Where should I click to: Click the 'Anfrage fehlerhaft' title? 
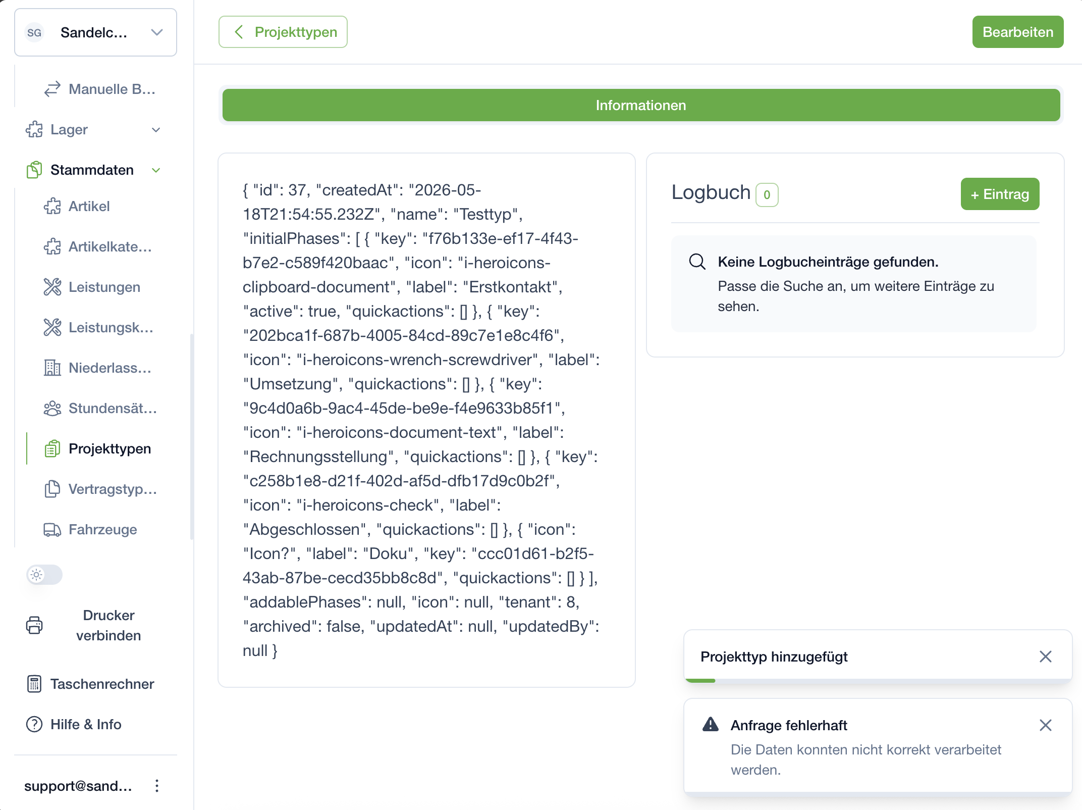789,725
